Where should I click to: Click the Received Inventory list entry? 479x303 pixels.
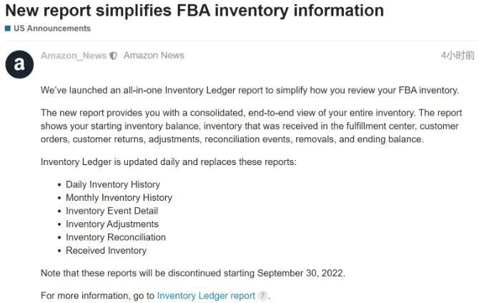coord(106,250)
